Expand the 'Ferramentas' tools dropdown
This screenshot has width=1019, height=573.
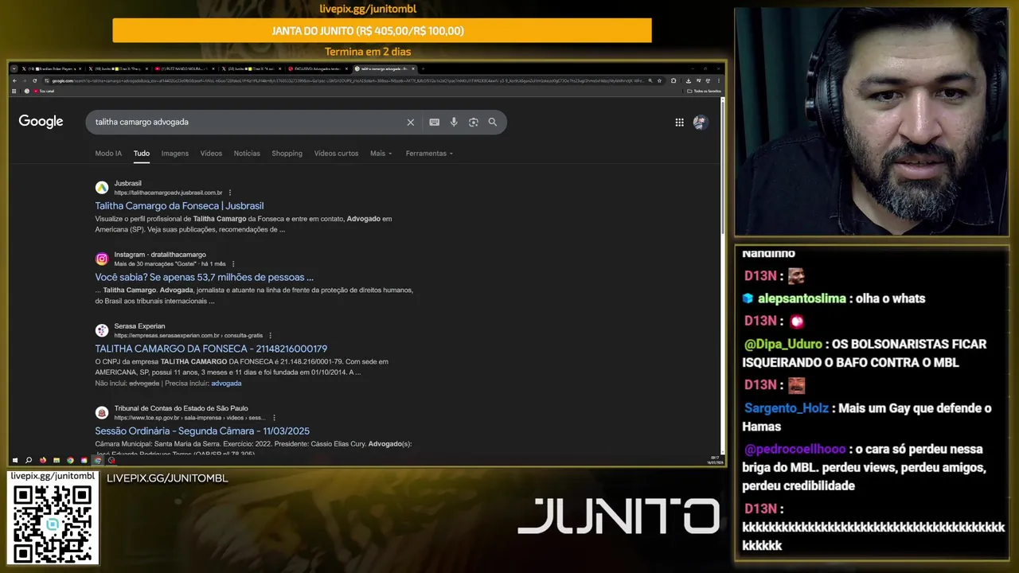429,154
